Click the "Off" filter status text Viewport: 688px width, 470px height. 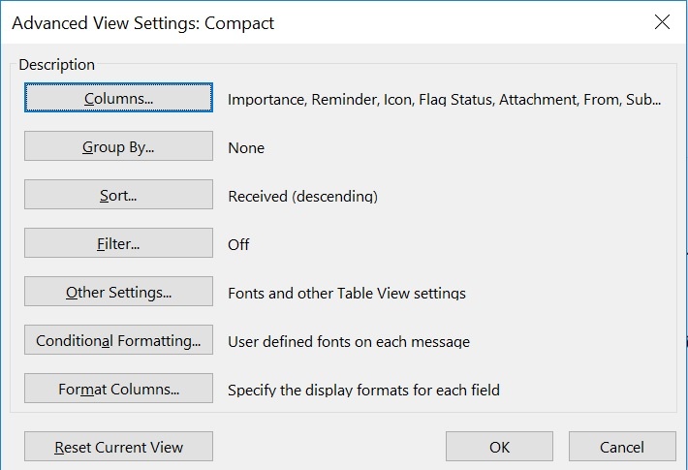tap(238, 244)
